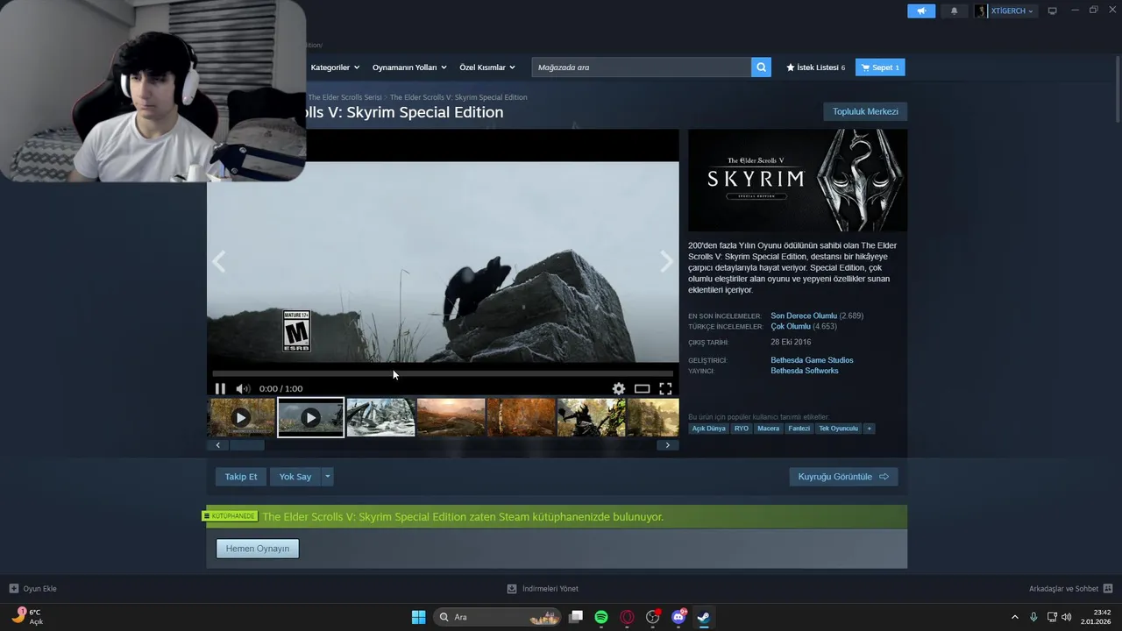Image resolution: width=1122 pixels, height=631 pixels.
Task: Select the Tek Oyunculu tag
Action: 838,429
